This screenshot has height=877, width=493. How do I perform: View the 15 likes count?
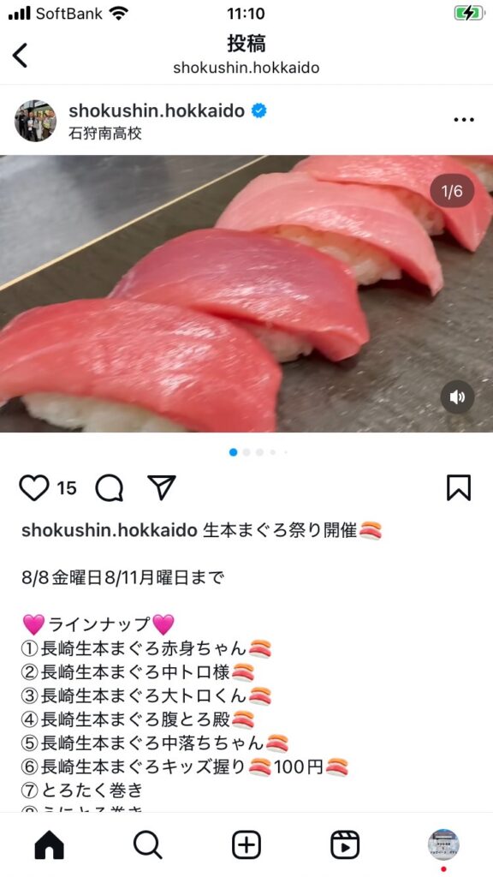coord(67,488)
